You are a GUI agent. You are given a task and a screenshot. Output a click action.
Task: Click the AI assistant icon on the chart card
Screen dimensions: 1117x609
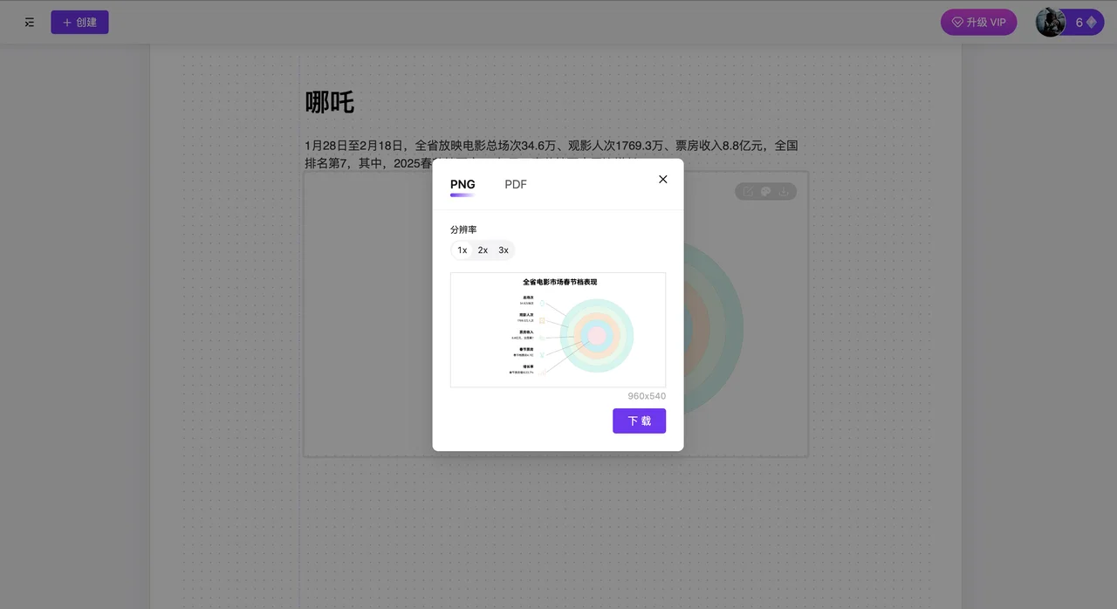click(765, 190)
